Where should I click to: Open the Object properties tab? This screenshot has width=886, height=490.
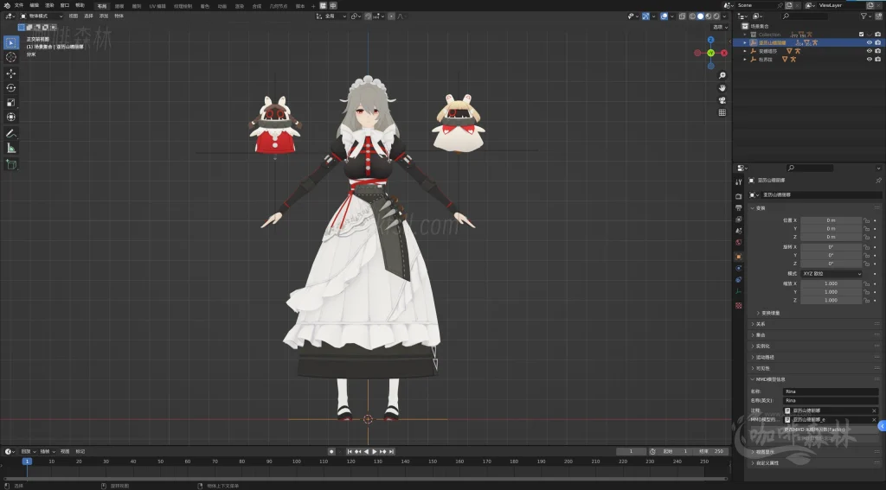pyautogui.click(x=739, y=257)
